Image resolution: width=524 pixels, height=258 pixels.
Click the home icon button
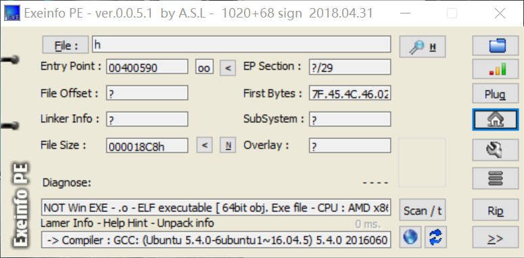pos(495,120)
